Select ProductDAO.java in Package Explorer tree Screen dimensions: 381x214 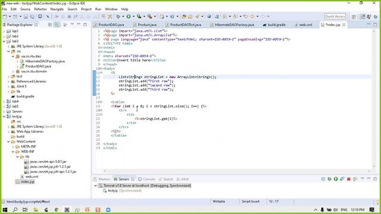click(x=36, y=66)
